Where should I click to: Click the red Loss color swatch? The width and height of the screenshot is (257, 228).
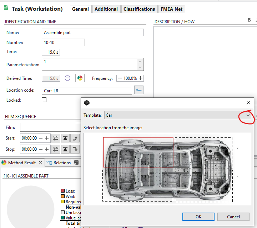pyautogui.click(x=63, y=191)
